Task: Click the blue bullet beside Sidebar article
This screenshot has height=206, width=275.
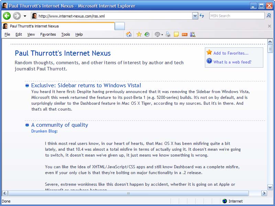Action: coord(27,85)
